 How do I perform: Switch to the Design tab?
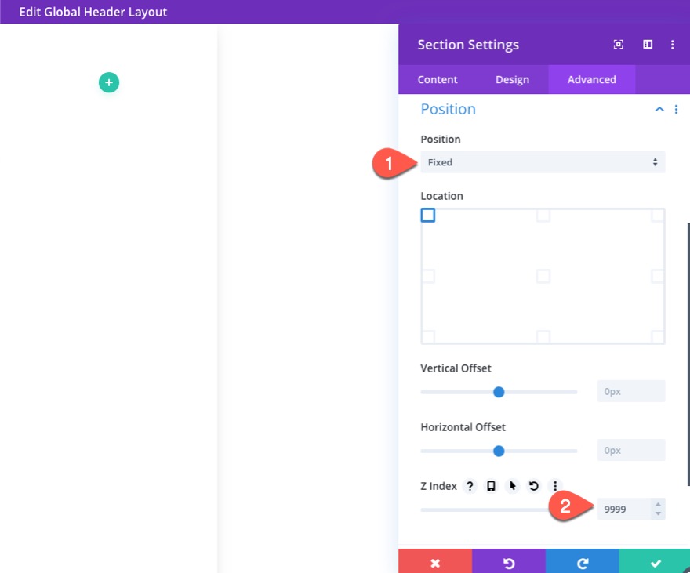point(512,79)
